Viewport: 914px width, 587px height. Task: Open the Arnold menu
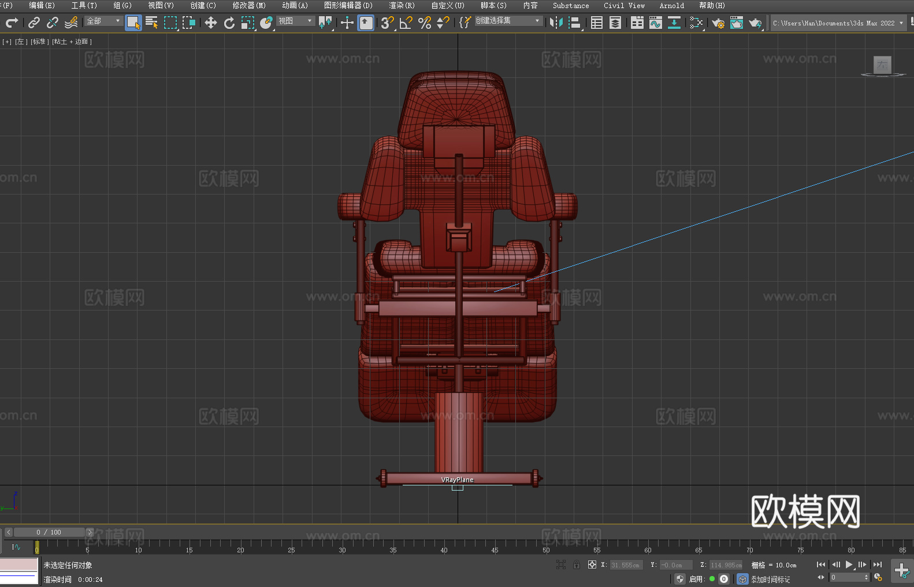point(672,5)
